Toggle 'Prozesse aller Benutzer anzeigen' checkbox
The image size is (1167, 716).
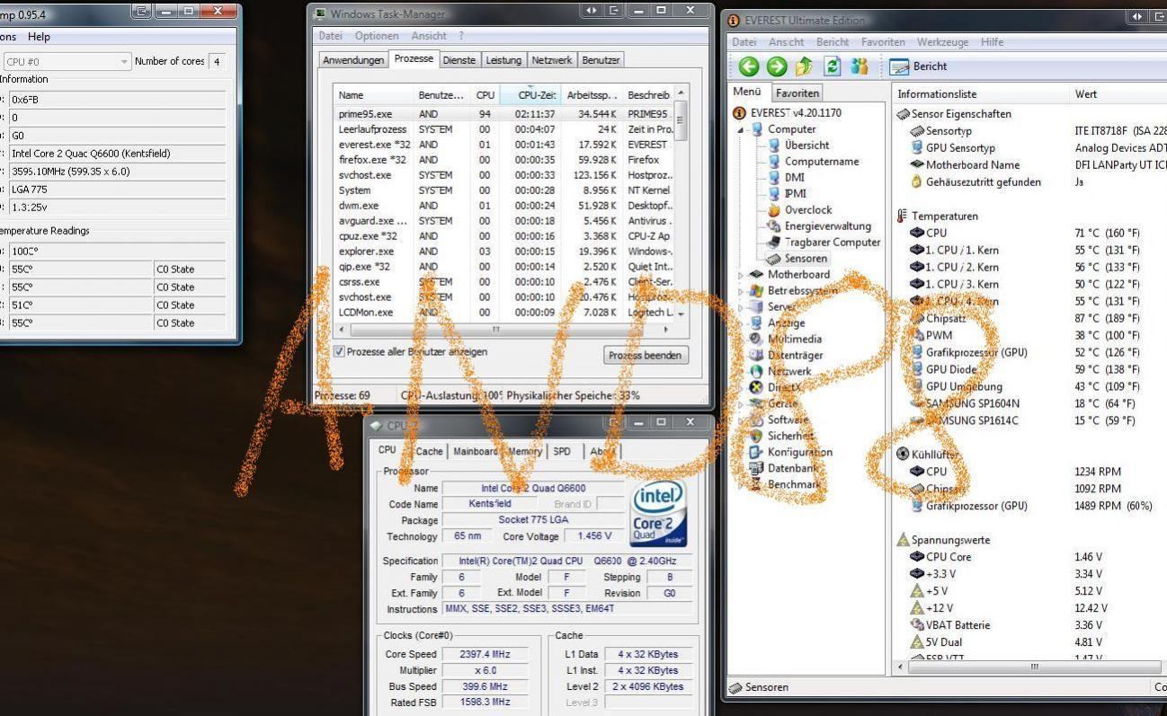pyautogui.click(x=339, y=351)
